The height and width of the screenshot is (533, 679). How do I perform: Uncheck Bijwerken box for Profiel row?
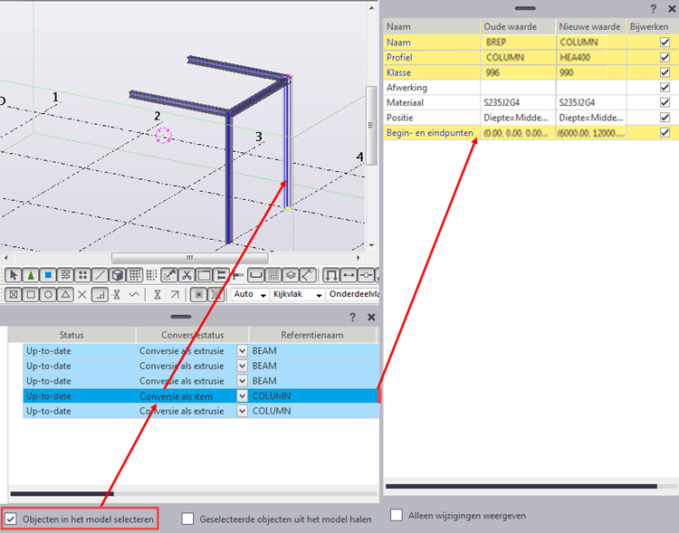[665, 57]
